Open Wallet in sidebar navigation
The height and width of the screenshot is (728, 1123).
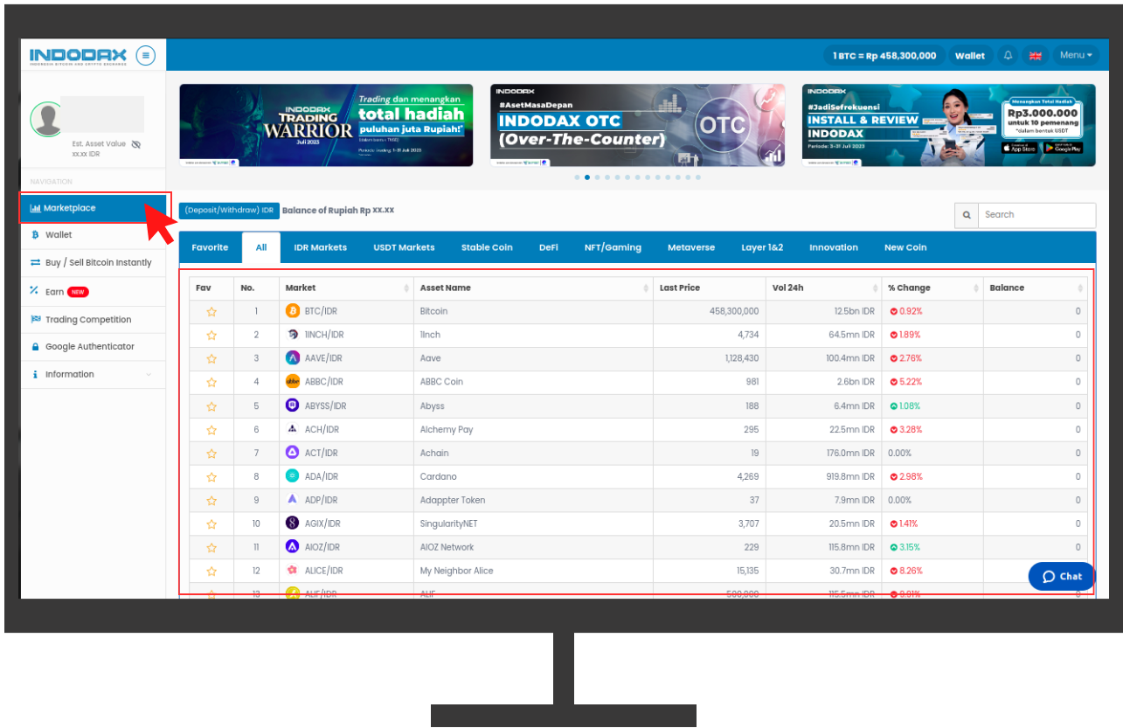[93, 235]
